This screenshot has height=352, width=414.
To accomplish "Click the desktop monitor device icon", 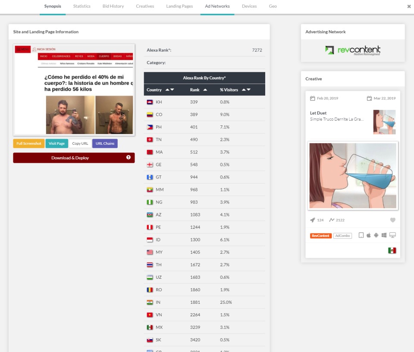I will [x=392, y=235].
